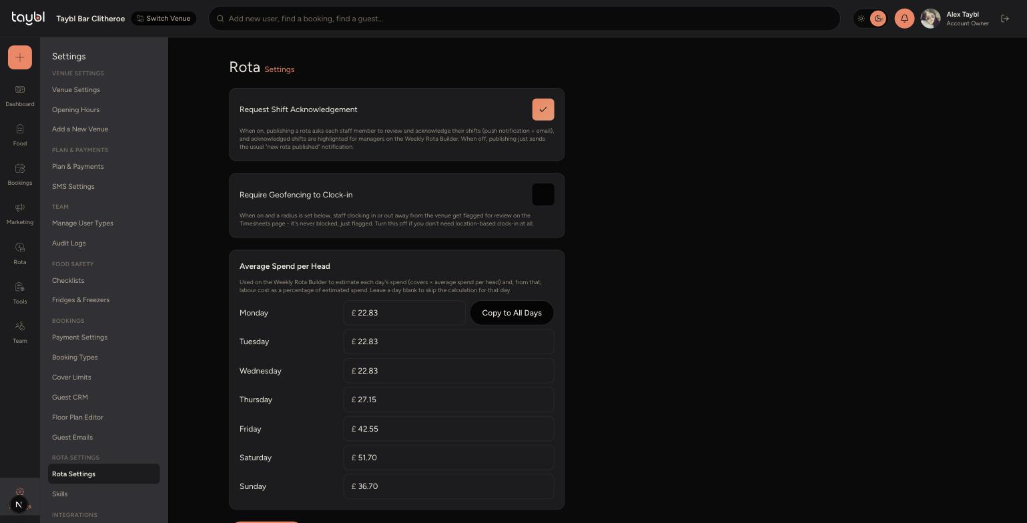Viewport: 1027px width, 523px height.
Task: Open the Marketing megaphone icon
Action: click(x=20, y=208)
